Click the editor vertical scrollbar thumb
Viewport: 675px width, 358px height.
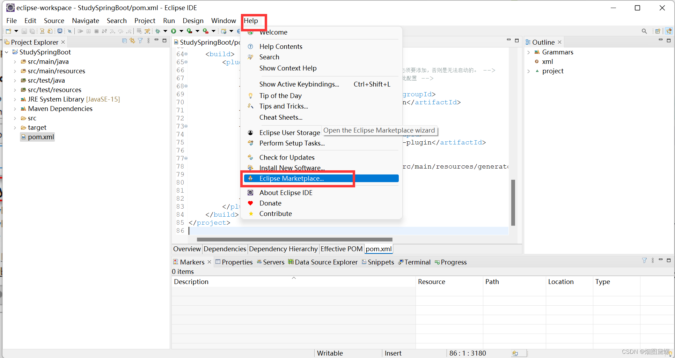click(x=513, y=202)
